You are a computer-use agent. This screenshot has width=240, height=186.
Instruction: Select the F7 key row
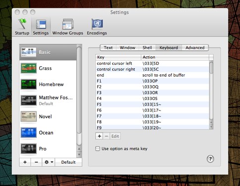[x=152, y=116]
